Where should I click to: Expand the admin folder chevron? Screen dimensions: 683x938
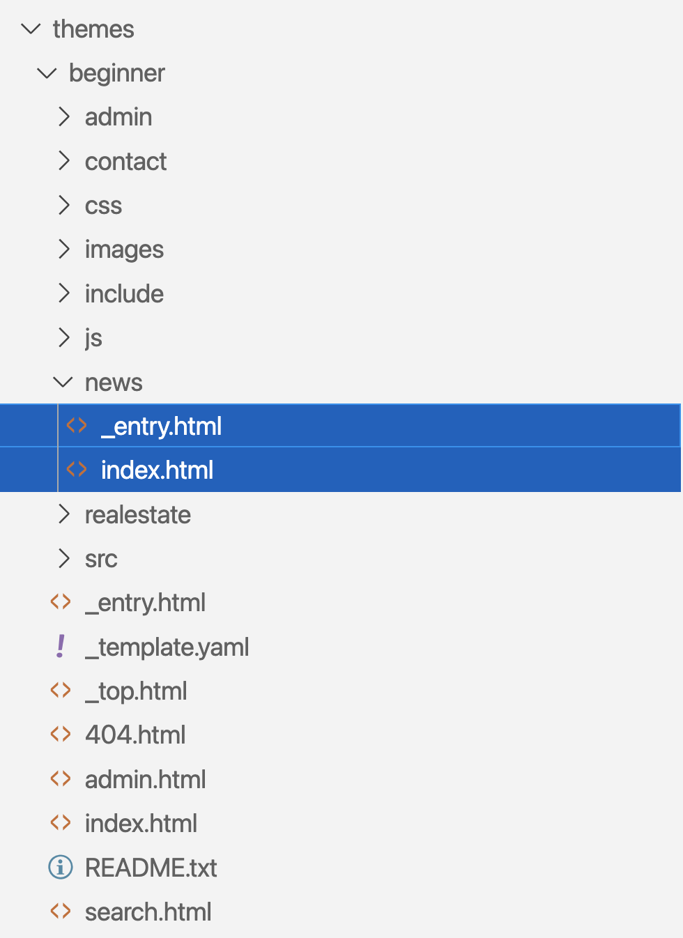coord(64,116)
